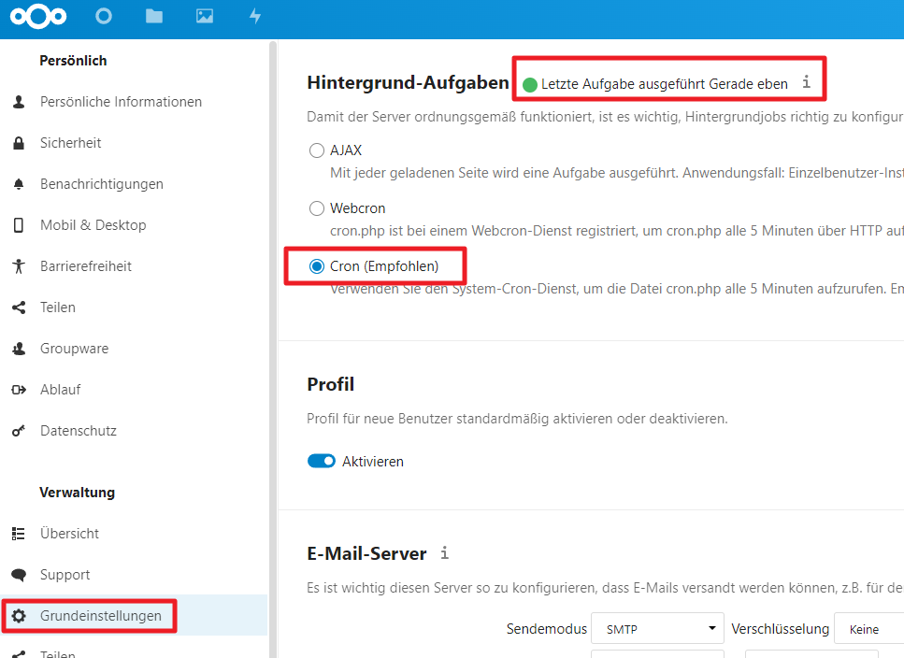Open the Photos app icon
This screenshot has height=658, width=904.
coord(204,17)
